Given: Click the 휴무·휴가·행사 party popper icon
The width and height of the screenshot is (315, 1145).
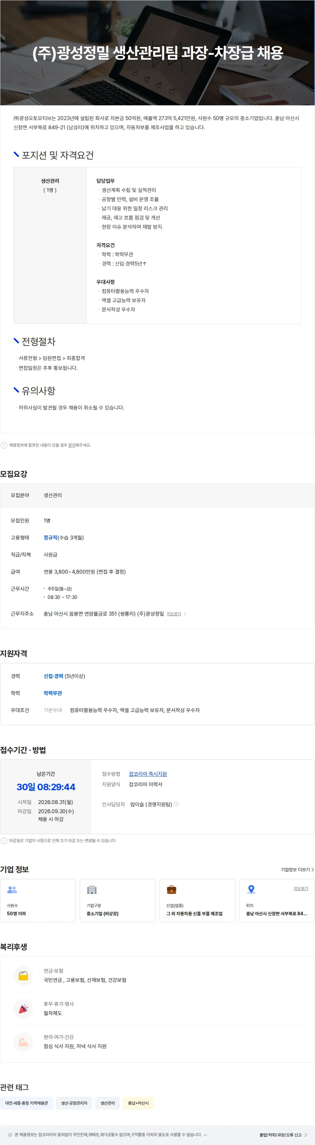Looking at the screenshot, I should pyautogui.click(x=23, y=1008).
